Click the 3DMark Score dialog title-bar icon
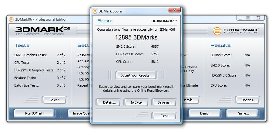The image size is (275, 137). tap(95, 11)
